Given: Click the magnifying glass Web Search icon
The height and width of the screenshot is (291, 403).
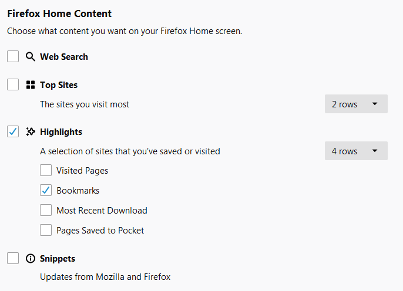Looking at the screenshot, I should [x=31, y=57].
